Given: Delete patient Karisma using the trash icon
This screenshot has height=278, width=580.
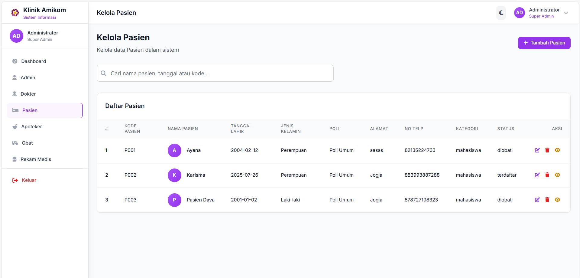Looking at the screenshot, I should [x=547, y=175].
